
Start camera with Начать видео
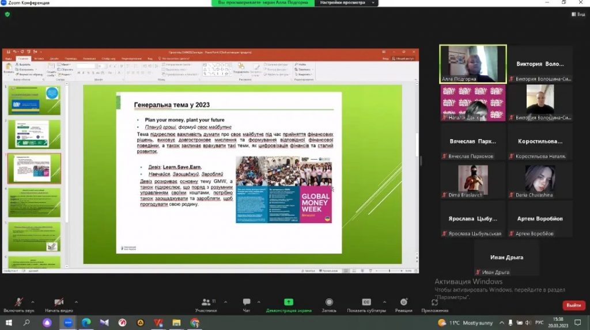point(59,302)
